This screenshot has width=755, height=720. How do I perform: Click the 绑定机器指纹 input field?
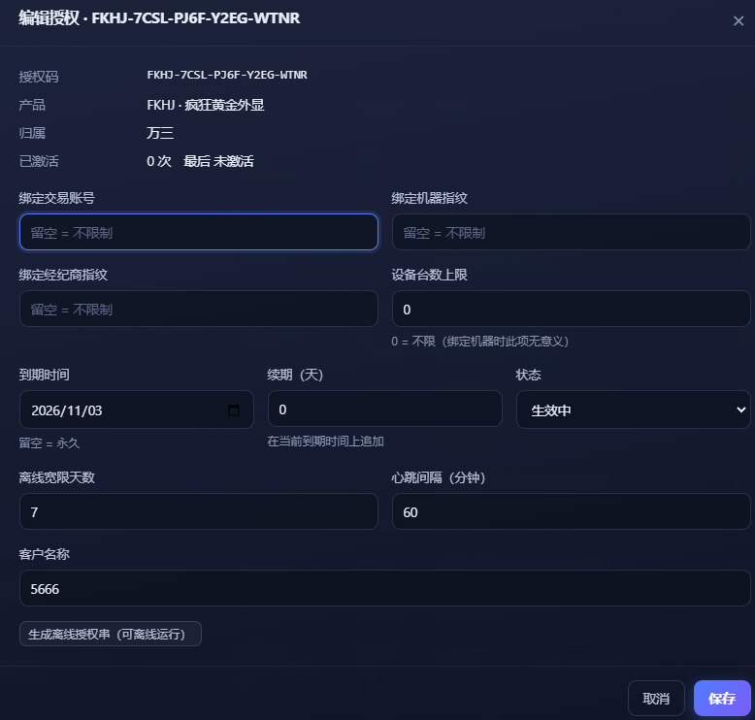click(x=571, y=232)
